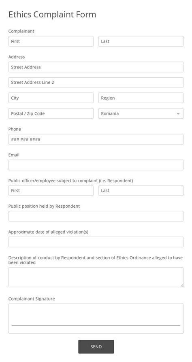Click the Email input field
The image size is (192, 362).
pos(96,165)
